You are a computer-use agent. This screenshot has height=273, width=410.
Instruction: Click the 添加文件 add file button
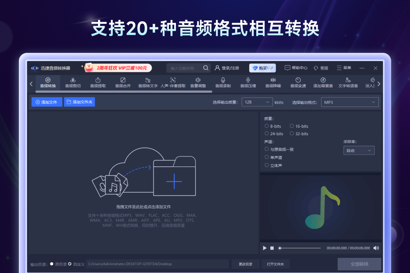tap(47, 102)
